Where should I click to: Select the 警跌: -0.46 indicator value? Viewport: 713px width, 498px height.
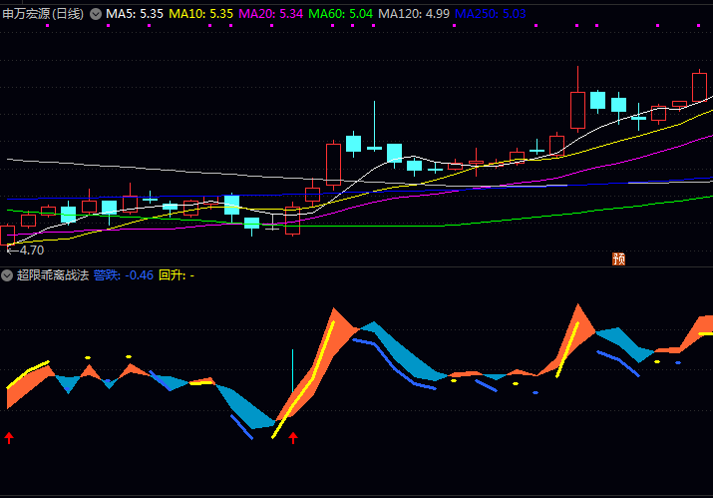coord(124,275)
